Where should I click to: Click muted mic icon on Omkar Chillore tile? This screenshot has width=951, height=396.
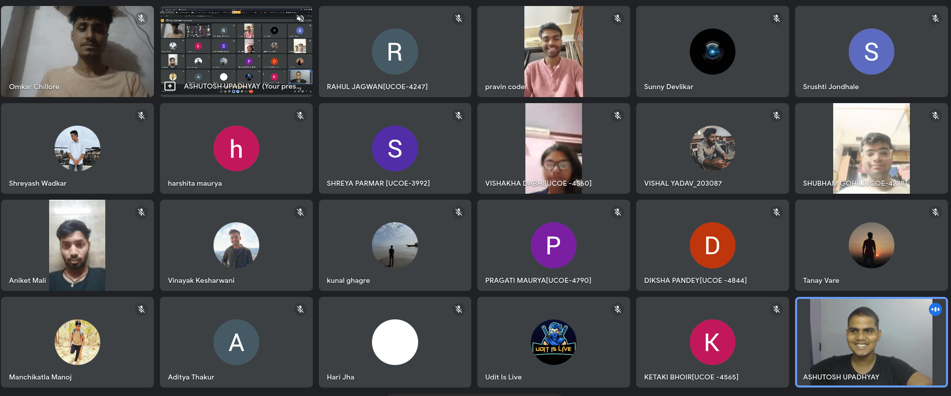tap(141, 19)
